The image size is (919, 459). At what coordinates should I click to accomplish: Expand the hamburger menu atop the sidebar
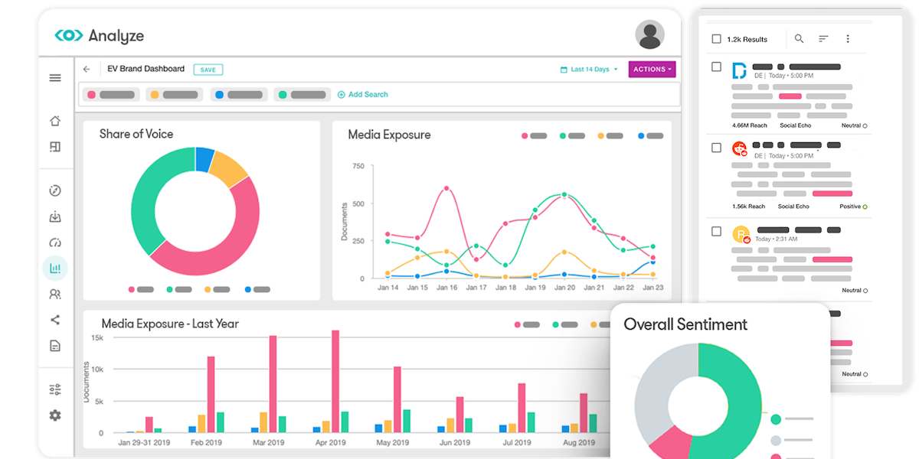pos(54,77)
